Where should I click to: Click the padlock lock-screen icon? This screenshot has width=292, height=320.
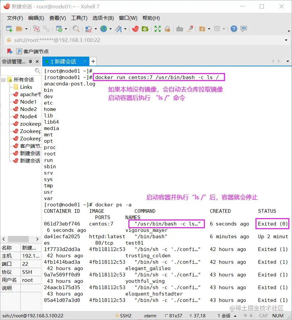[167, 29]
